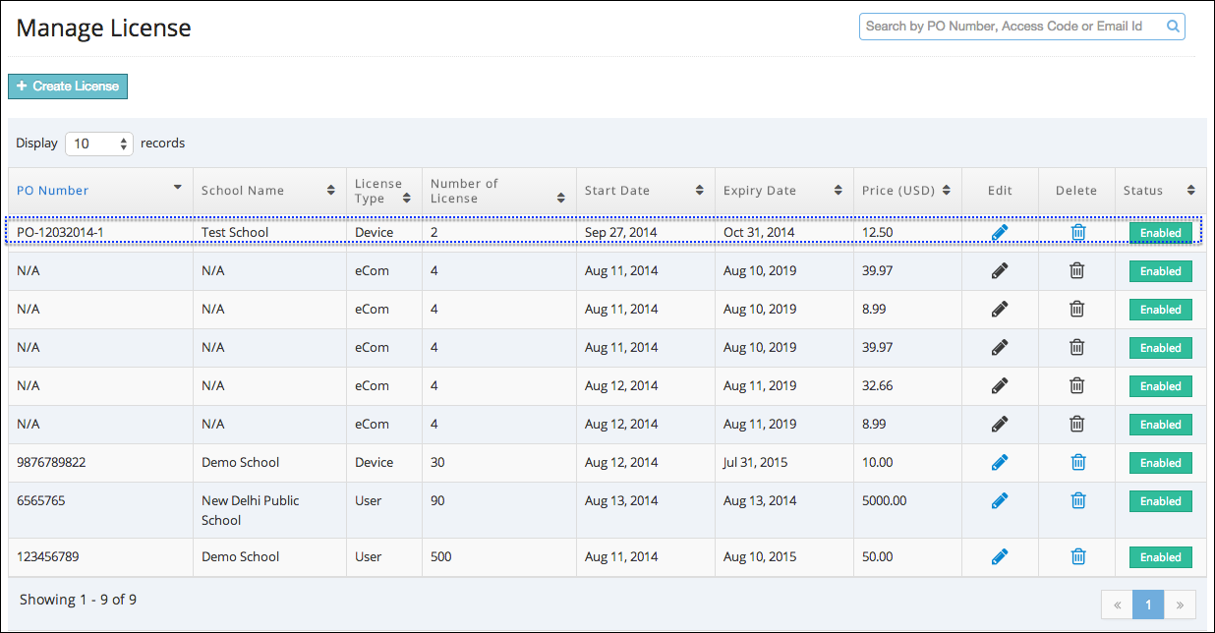
Task: Click the Sep 27, 2014 start date
Action: [621, 232]
